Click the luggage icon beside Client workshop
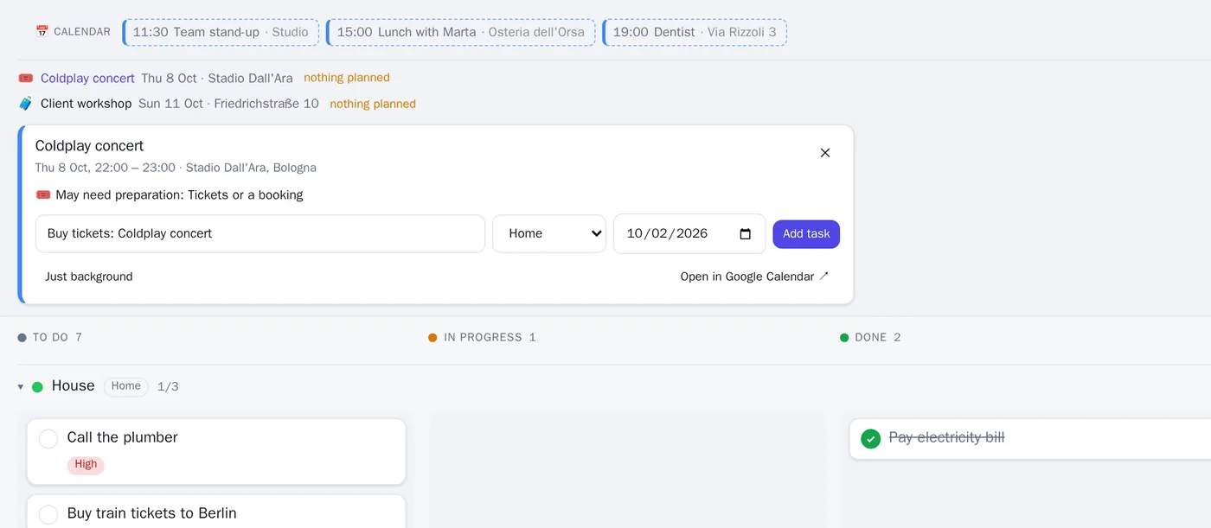 pyautogui.click(x=25, y=104)
